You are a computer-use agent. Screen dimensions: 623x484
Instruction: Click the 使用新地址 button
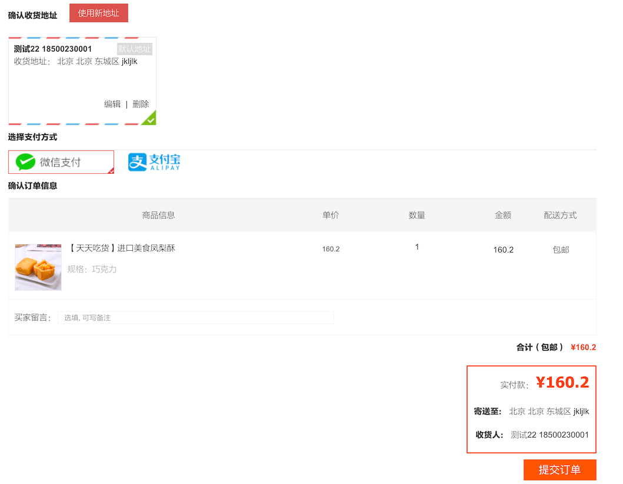[98, 13]
